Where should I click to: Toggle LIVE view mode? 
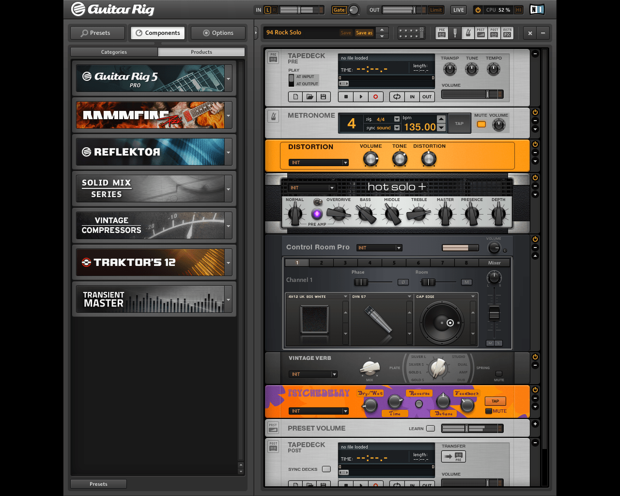458,10
